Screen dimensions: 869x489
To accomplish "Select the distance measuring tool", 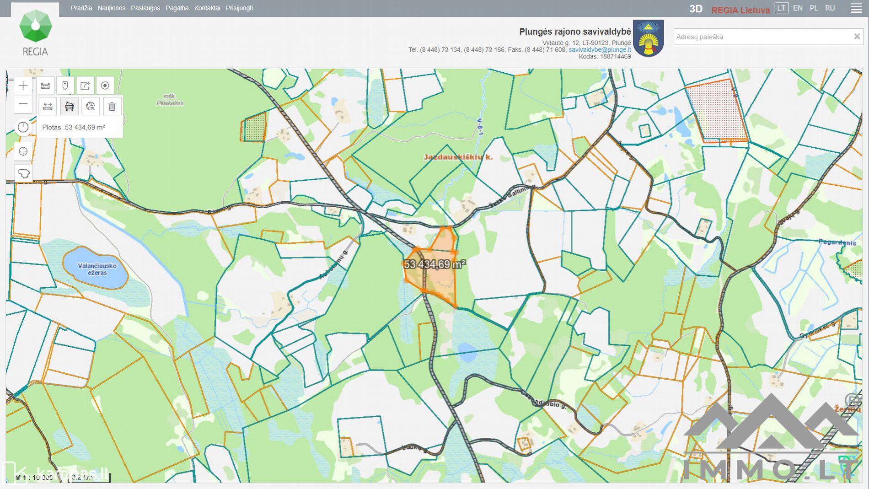I will 48,107.
